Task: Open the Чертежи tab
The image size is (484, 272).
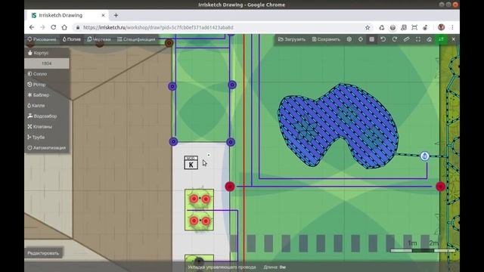Action: click(99, 39)
